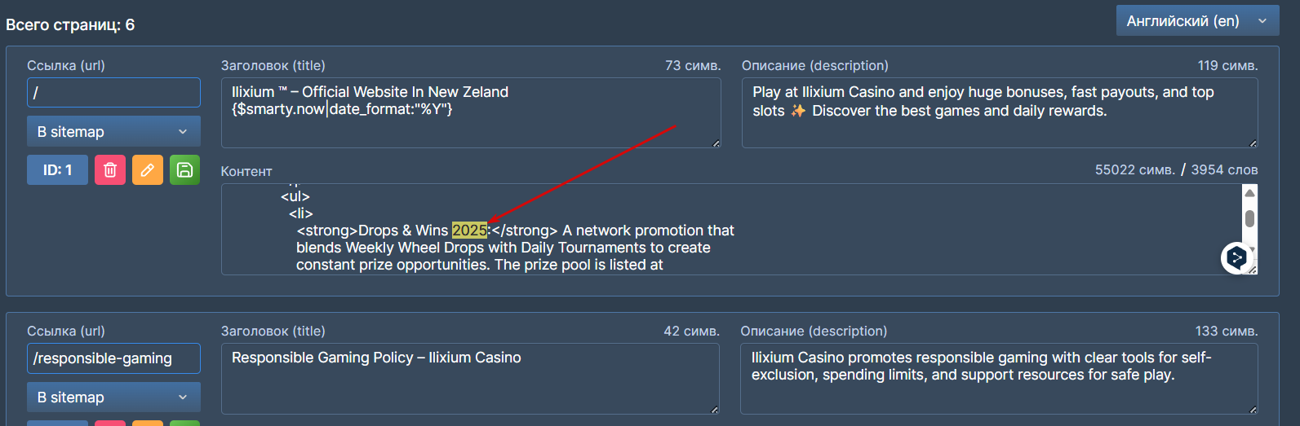Click the URL field containing '/'
Screen dimensions: 1300x426
[113, 93]
